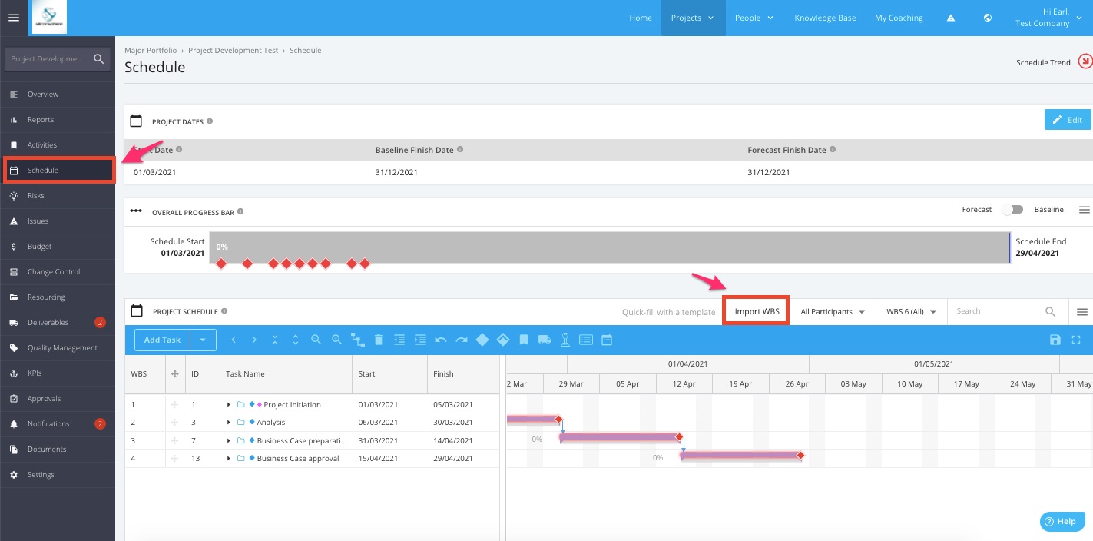Outdent the selected task
The height and width of the screenshot is (541, 1093).
tap(399, 340)
